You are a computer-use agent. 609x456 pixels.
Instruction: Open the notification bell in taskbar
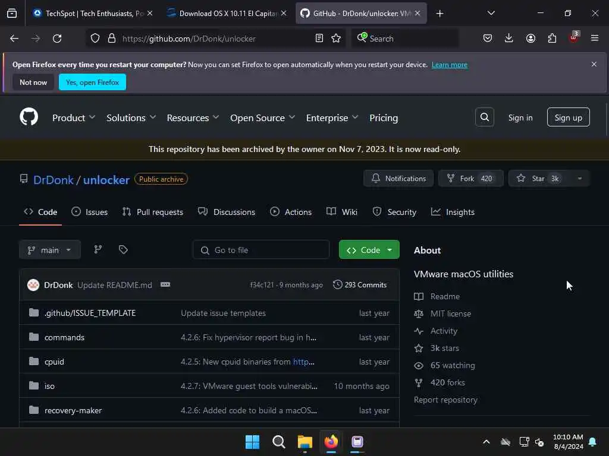593,442
